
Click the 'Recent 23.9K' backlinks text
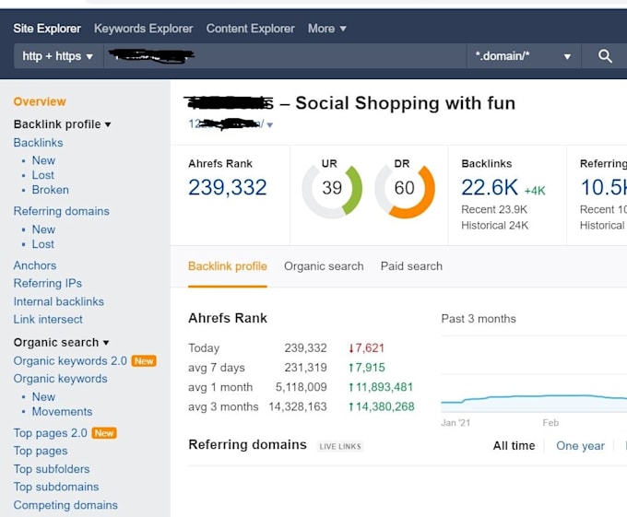coord(494,209)
